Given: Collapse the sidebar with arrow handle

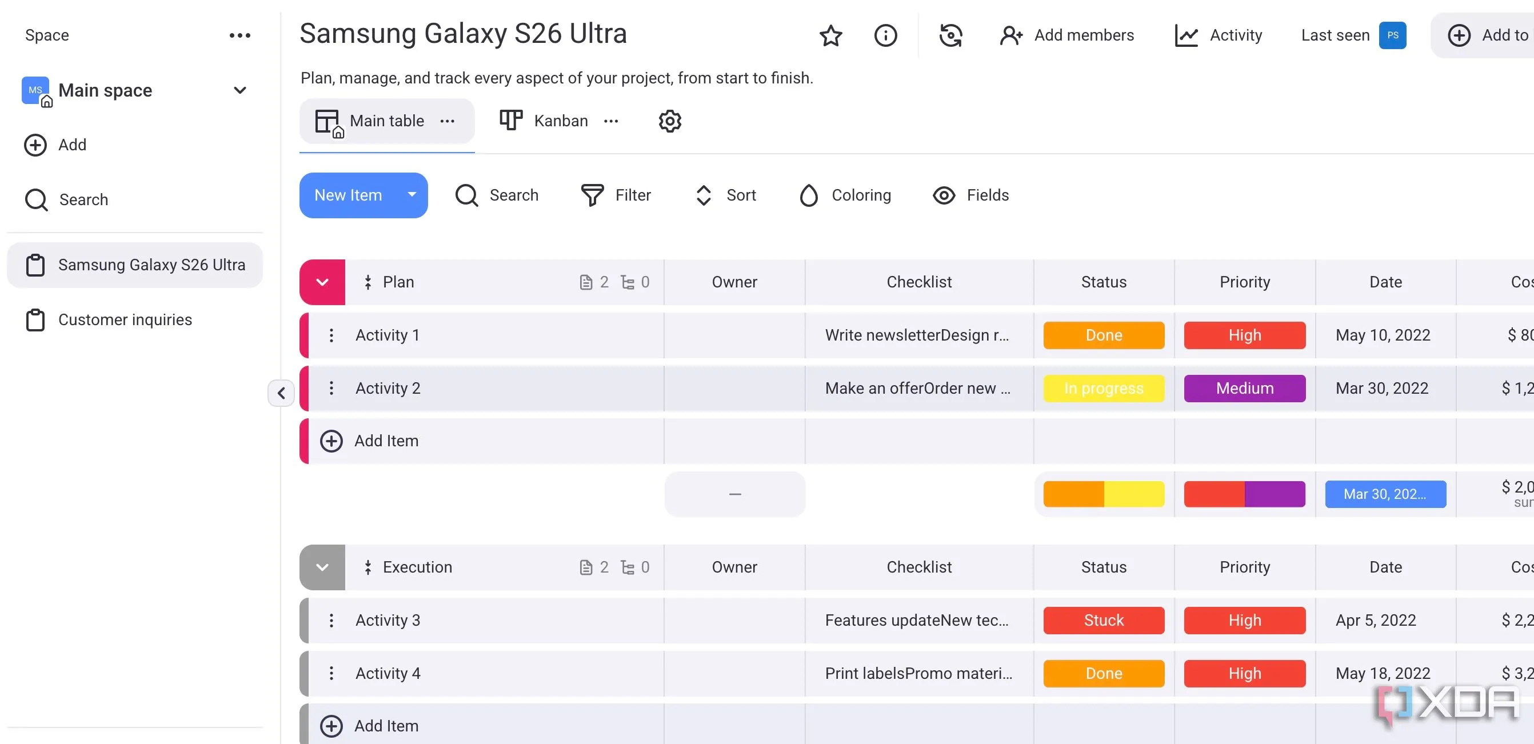Looking at the screenshot, I should tap(281, 393).
